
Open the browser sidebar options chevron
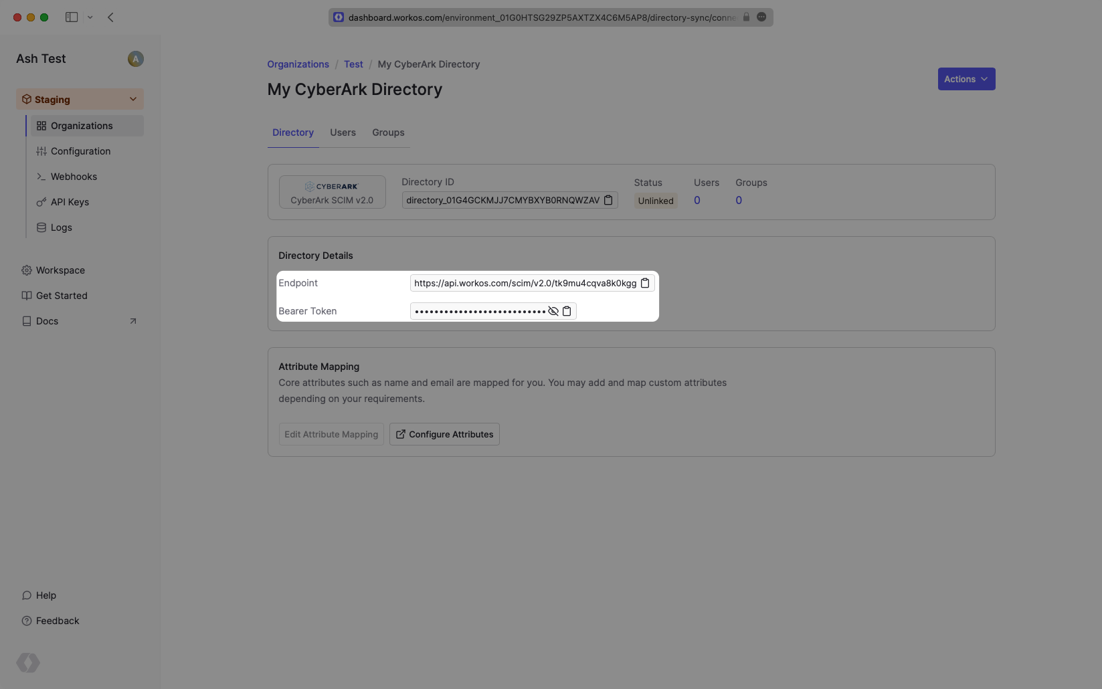tap(90, 17)
